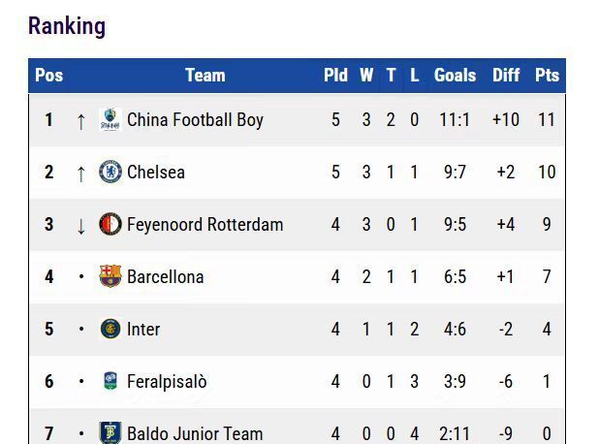Image resolution: width=599 pixels, height=444 pixels.
Task: Click the Baldo Junior Team logo
Action: (x=110, y=432)
